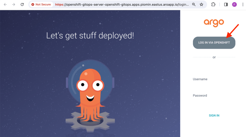Log in via OpenShift

point(214,43)
